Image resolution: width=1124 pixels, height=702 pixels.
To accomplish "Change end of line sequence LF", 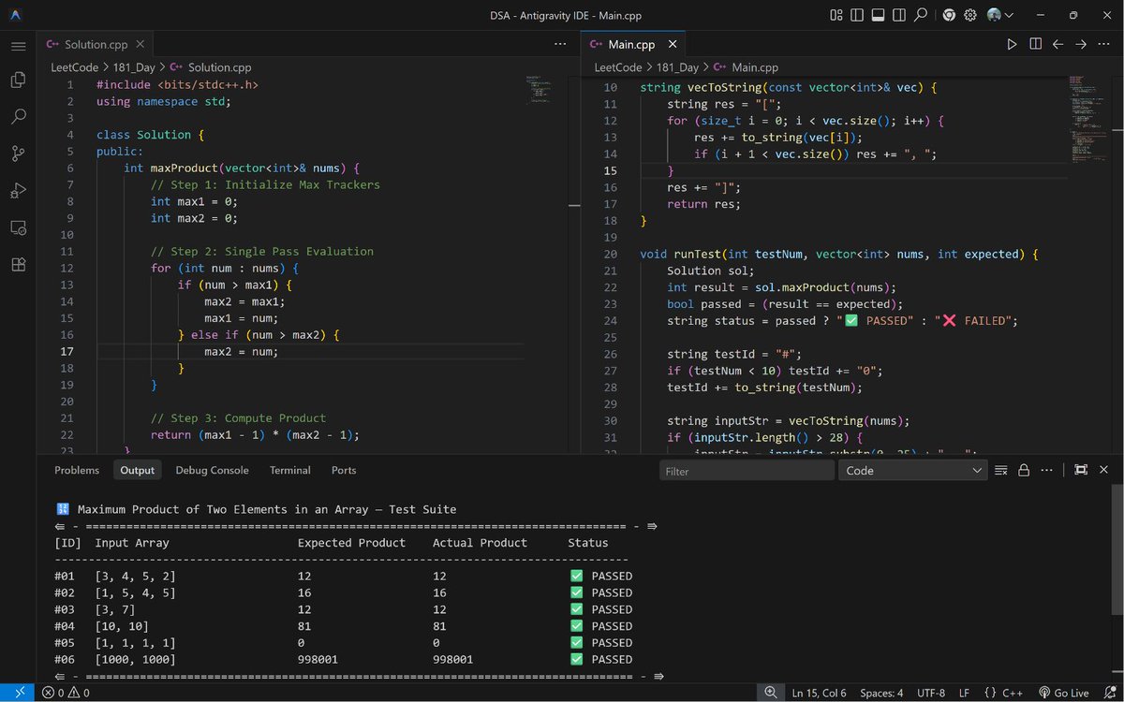I will tap(964, 693).
